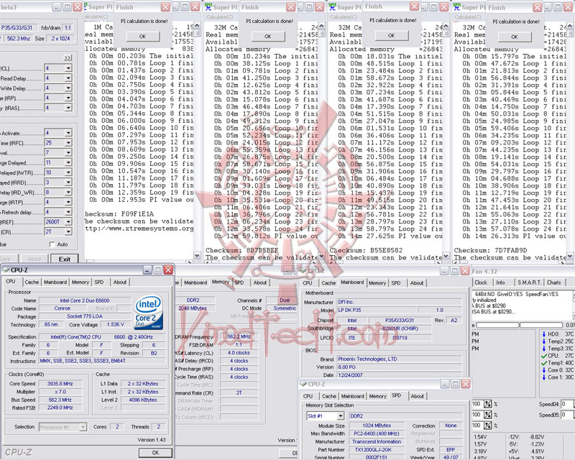The image size is (575, 460).
Task: Open the S.M.A.R.T. tab in SpeedFan
Action: (529, 282)
